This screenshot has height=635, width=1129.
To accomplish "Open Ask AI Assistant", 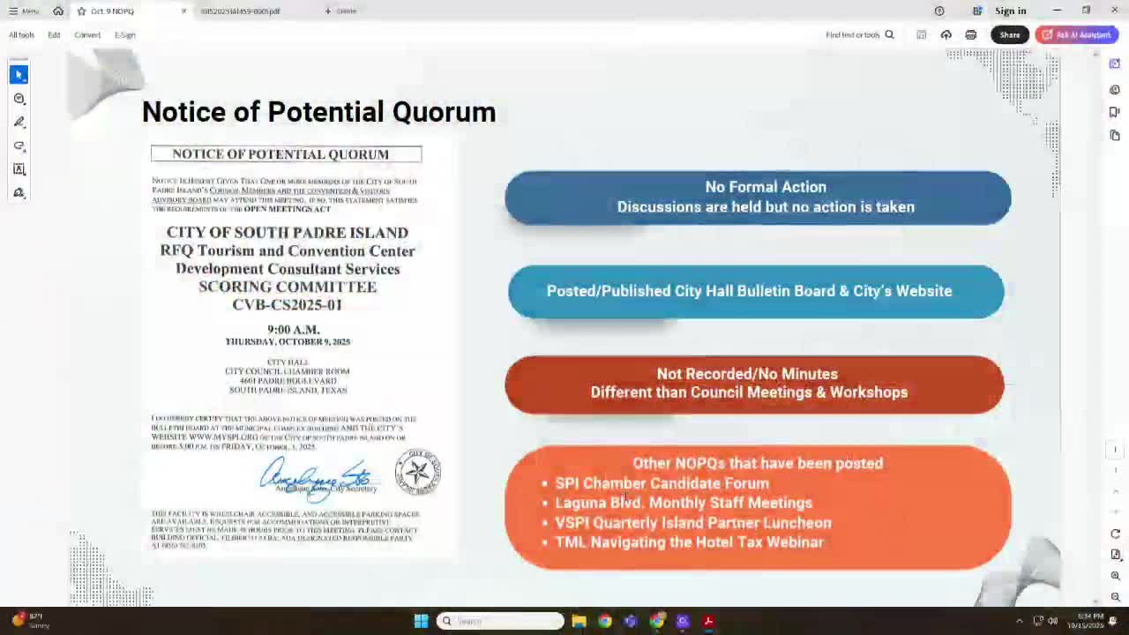I will click(x=1078, y=34).
